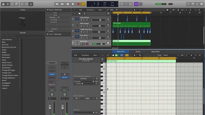Open the Piano Roll Snap Smart dropdown
The height and width of the screenshot is (115, 205).
pos(171,55)
